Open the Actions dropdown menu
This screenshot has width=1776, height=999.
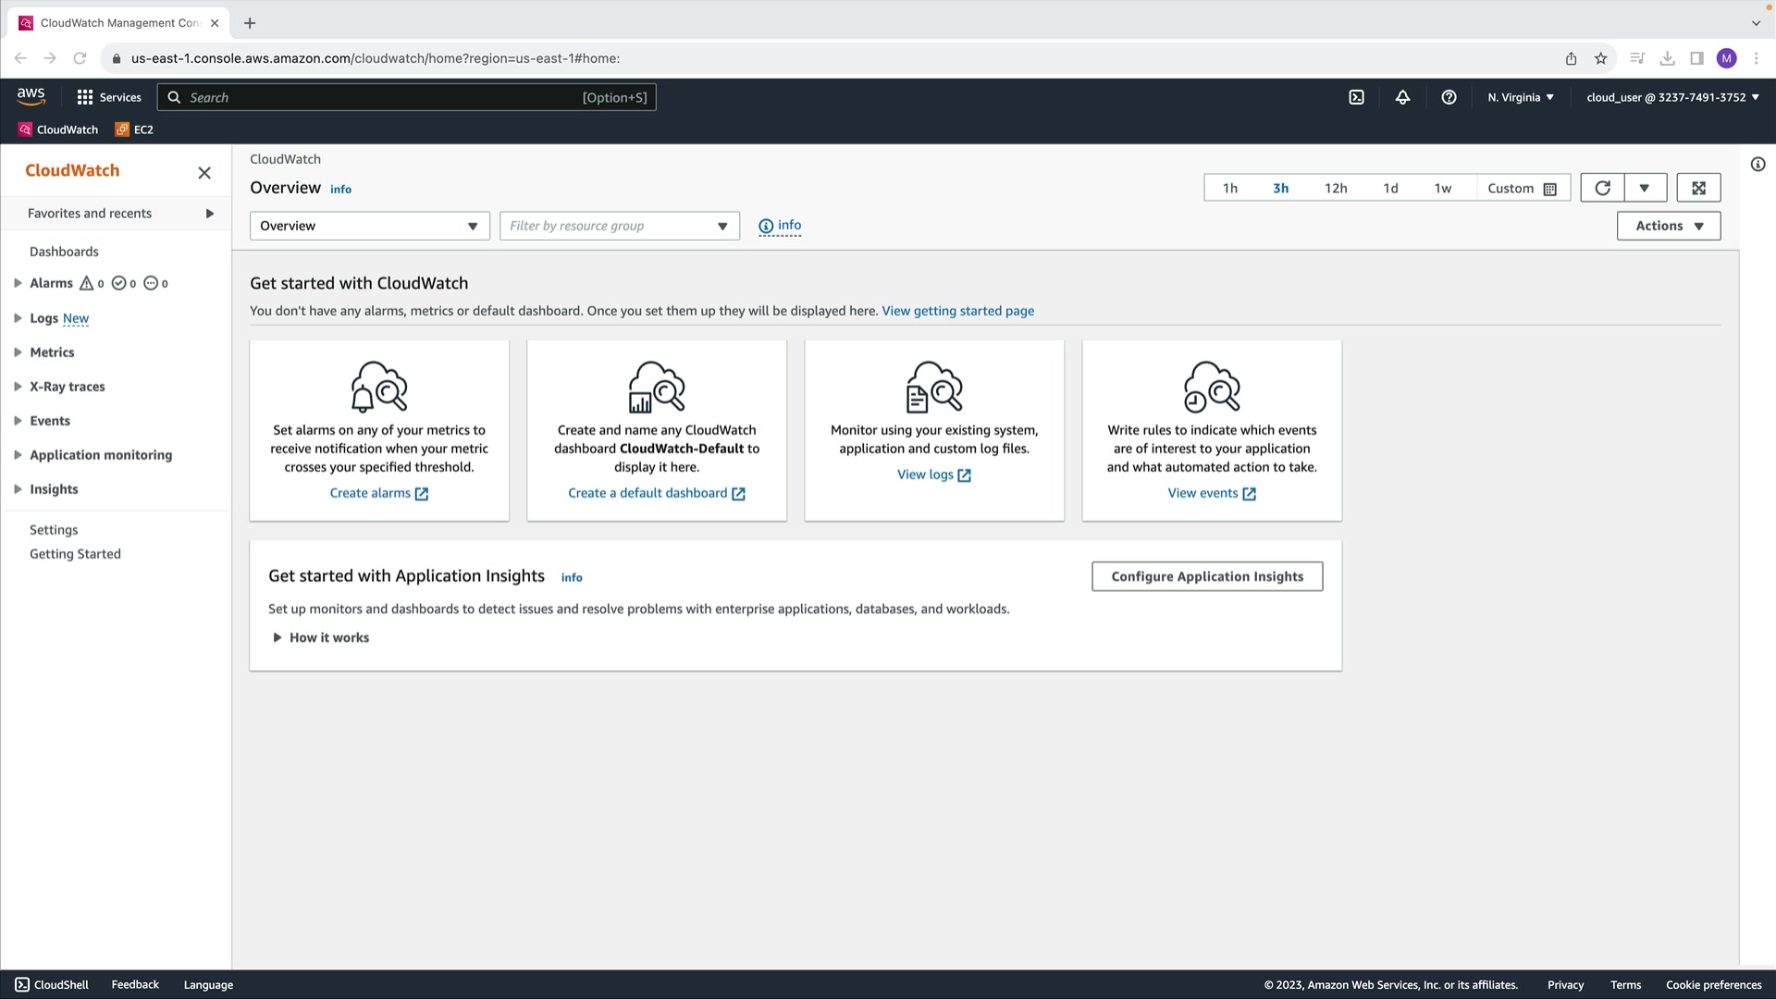[x=1668, y=226]
